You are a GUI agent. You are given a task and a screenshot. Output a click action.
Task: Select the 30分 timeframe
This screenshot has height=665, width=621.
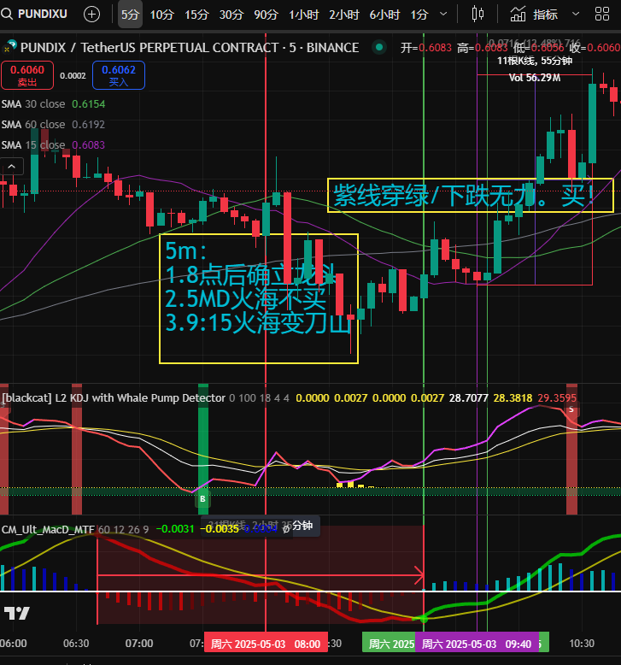(x=231, y=15)
